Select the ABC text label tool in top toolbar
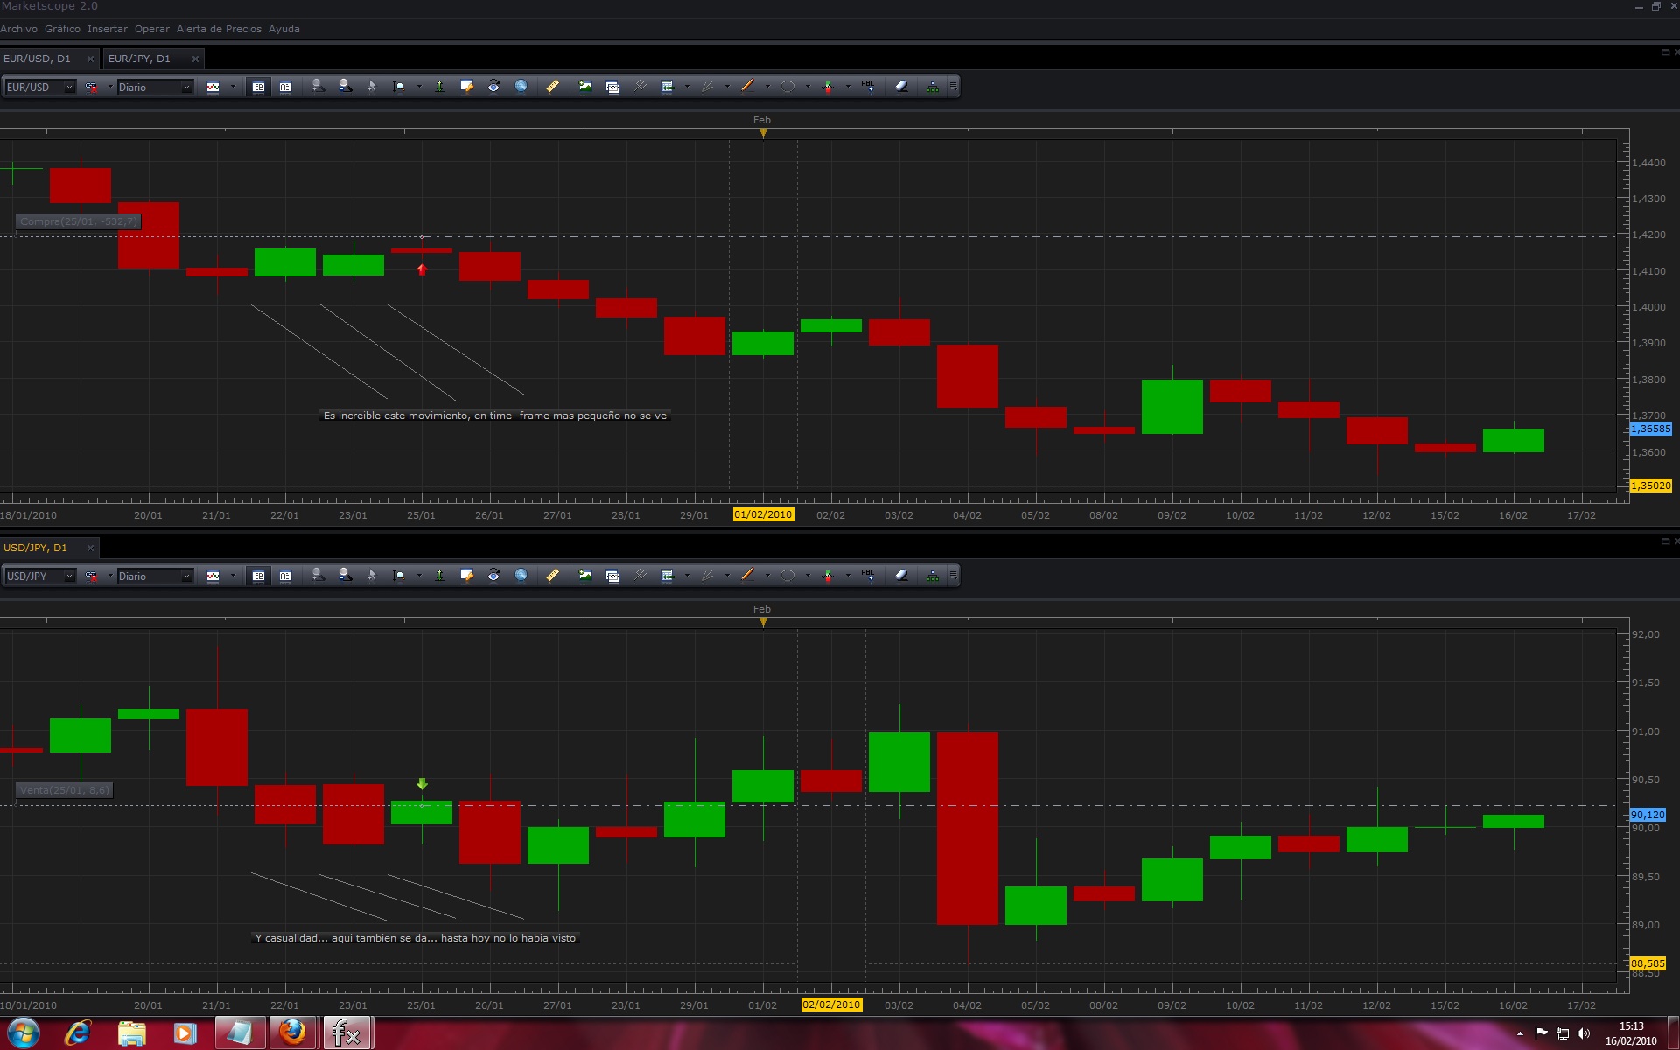This screenshot has width=1680, height=1050. 868,87
